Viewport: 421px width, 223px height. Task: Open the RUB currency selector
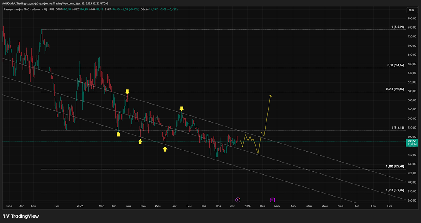410,10
